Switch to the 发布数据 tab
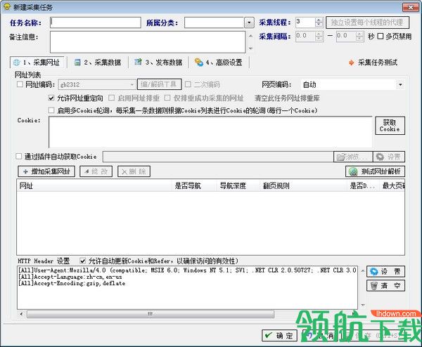Image resolution: width=422 pixels, height=347 pixels. click(158, 63)
